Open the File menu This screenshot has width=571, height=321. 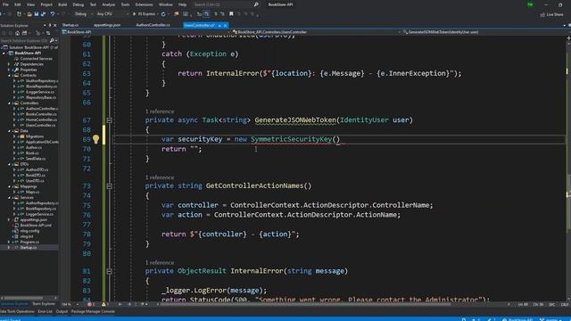click(5, 4)
